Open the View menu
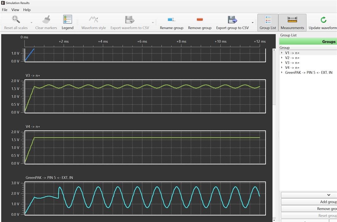Viewport: 337px width, 222px height. (15, 10)
